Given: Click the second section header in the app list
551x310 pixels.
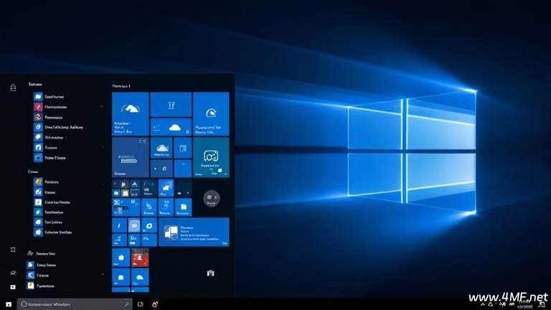Looking at the screenshot, I should click(x=33, y=172).
